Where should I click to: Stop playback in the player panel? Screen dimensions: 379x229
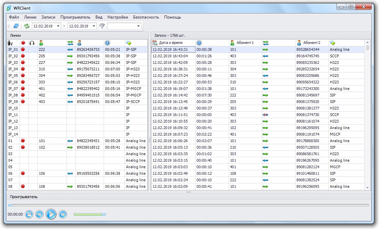coord(29,214)
